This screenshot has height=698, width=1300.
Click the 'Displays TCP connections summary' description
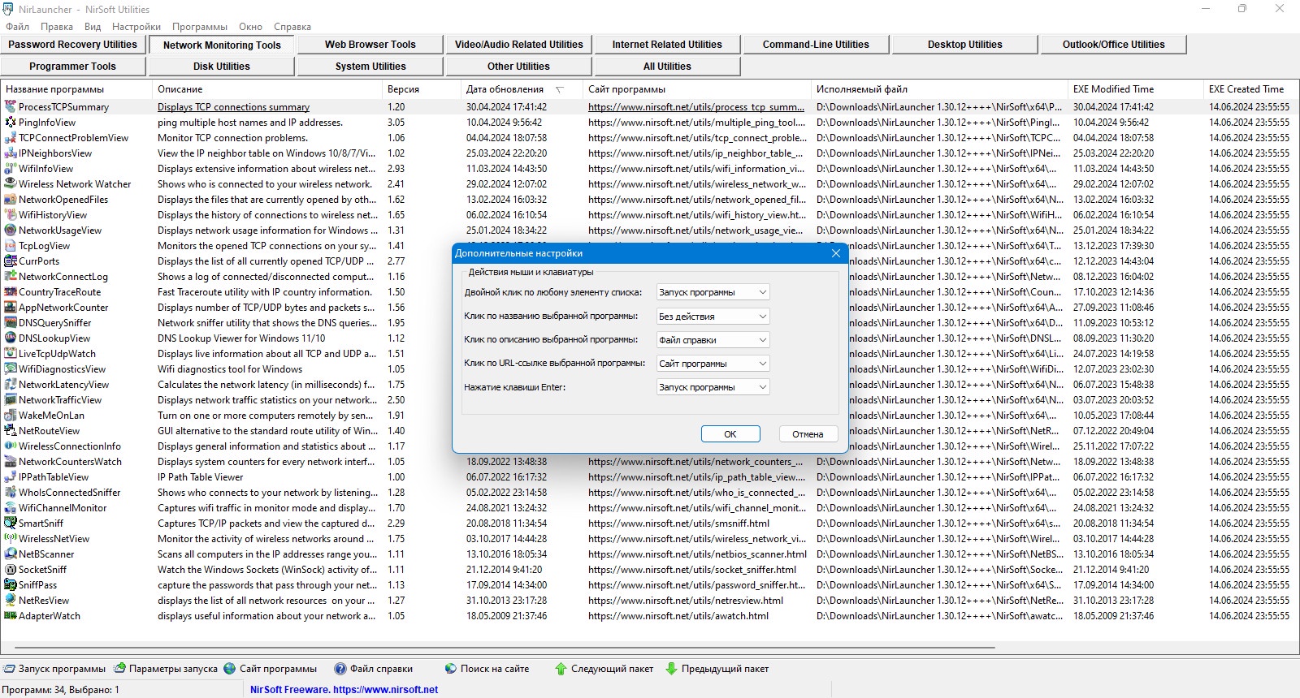(233, 107)
